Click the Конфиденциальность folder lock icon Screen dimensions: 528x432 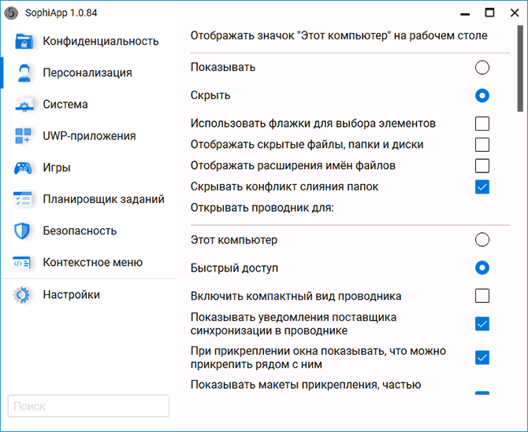[x=24, y=41]
